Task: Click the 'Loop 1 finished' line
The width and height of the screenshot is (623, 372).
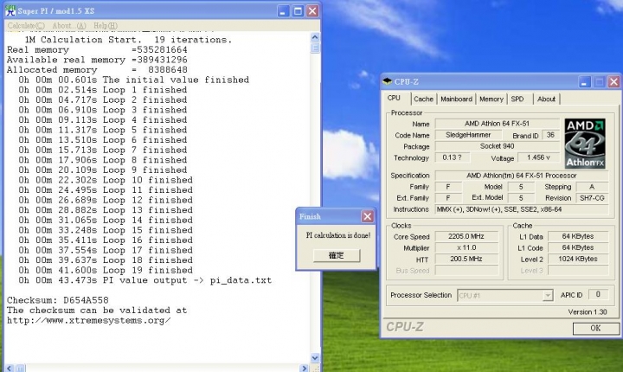Action: (102, 90)
